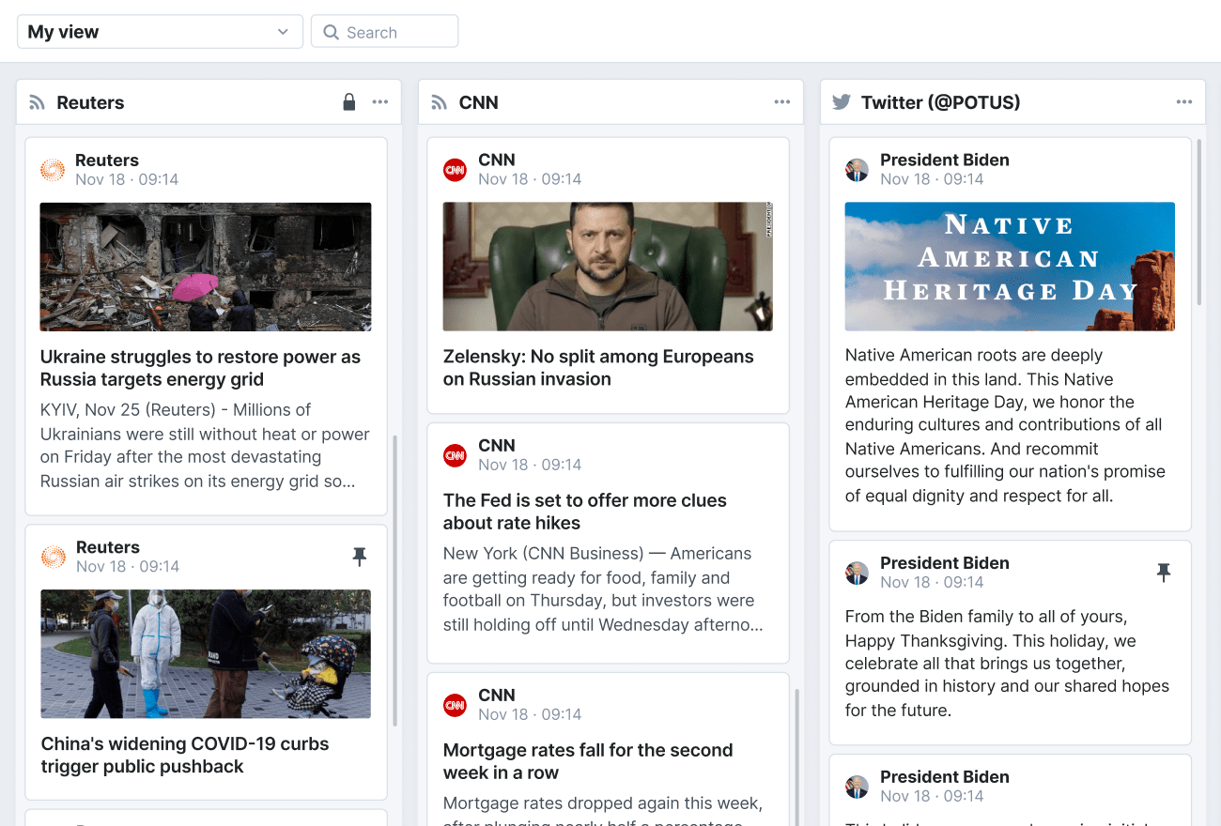Click the Reuters source name on China COVID card
This screenshot has width=1221, height=826.
[x=108, y=547]
